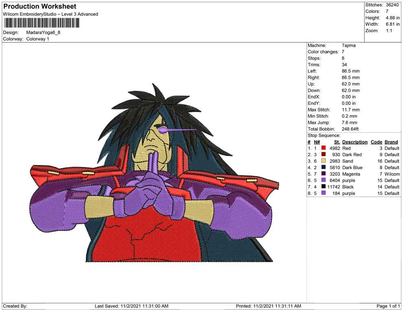Click 'Last Saved: 11/2/2021 11:31:00 AM' footer text
Image resolution: width=403 pixels, height=310 pixels.
pos(131,306)
